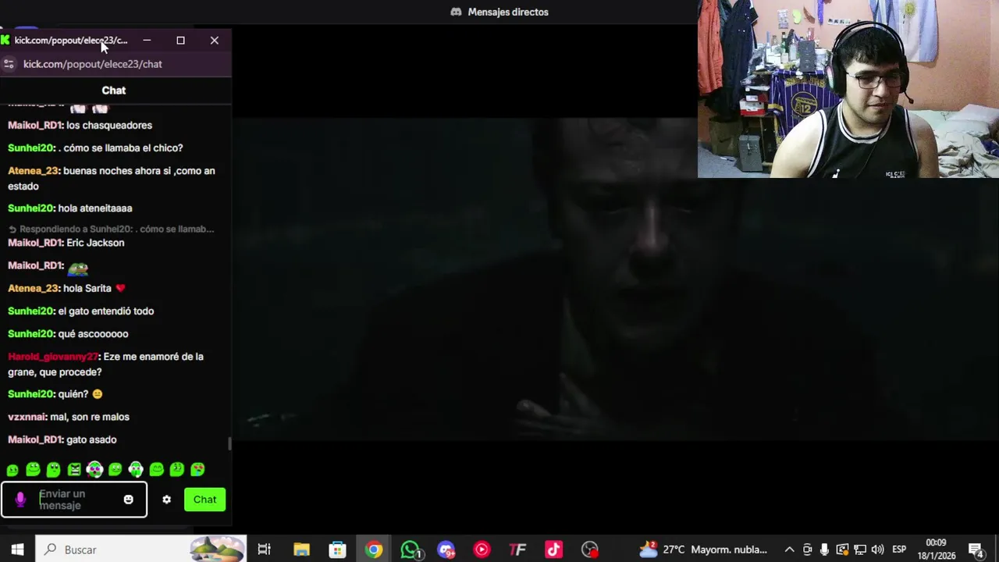Open the TikTok taskbar icon
999x562 pixels.
click(x=553, y=550)
